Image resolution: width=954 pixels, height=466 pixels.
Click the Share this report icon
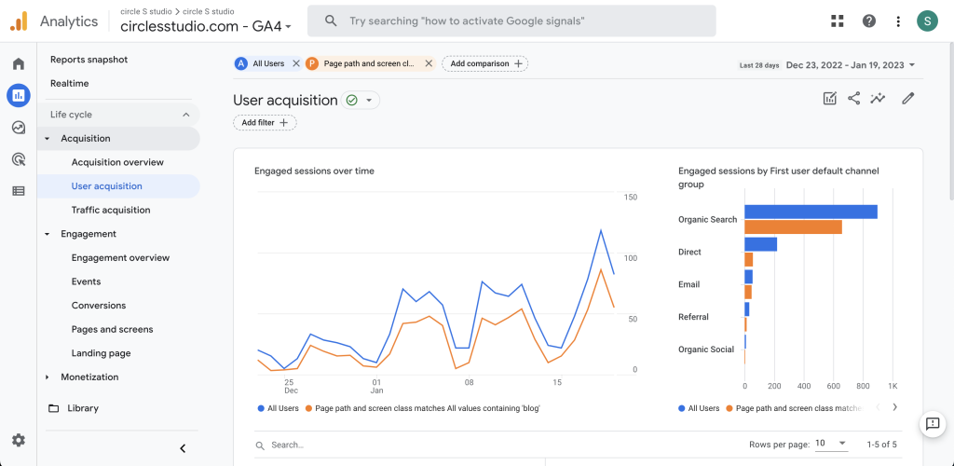click(853, 99)
